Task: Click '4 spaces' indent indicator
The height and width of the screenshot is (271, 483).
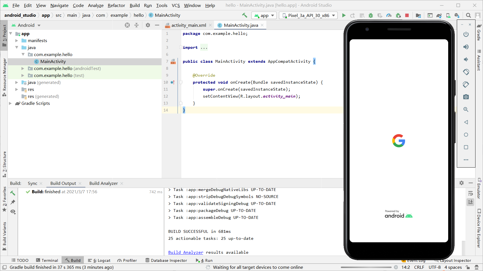Action: [453, 267]
